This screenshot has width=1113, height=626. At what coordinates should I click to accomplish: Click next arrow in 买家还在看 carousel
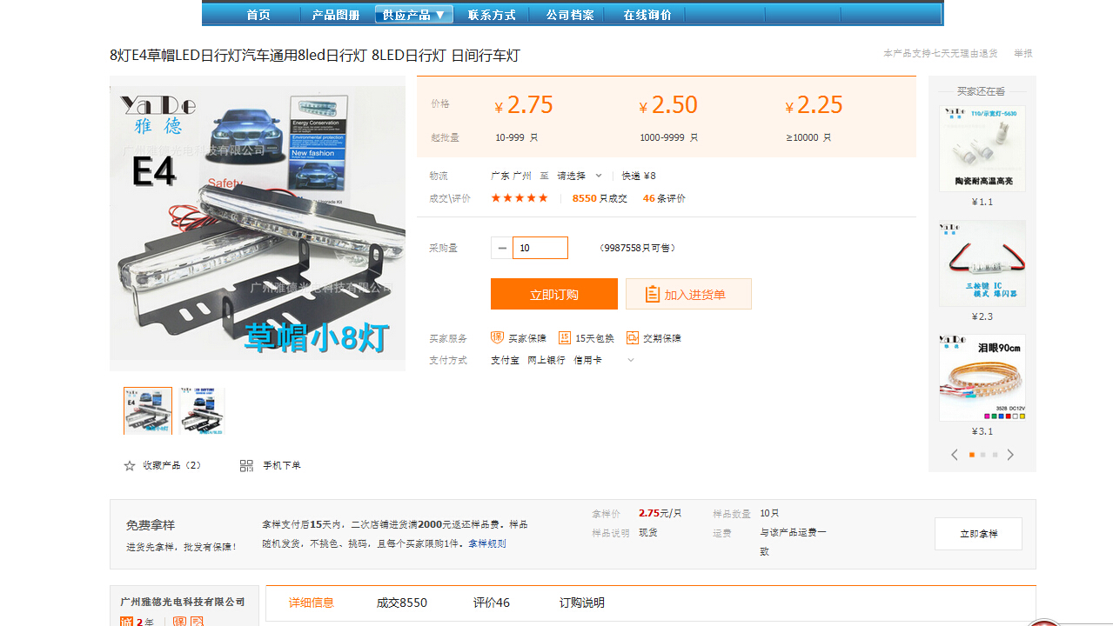1010,455
